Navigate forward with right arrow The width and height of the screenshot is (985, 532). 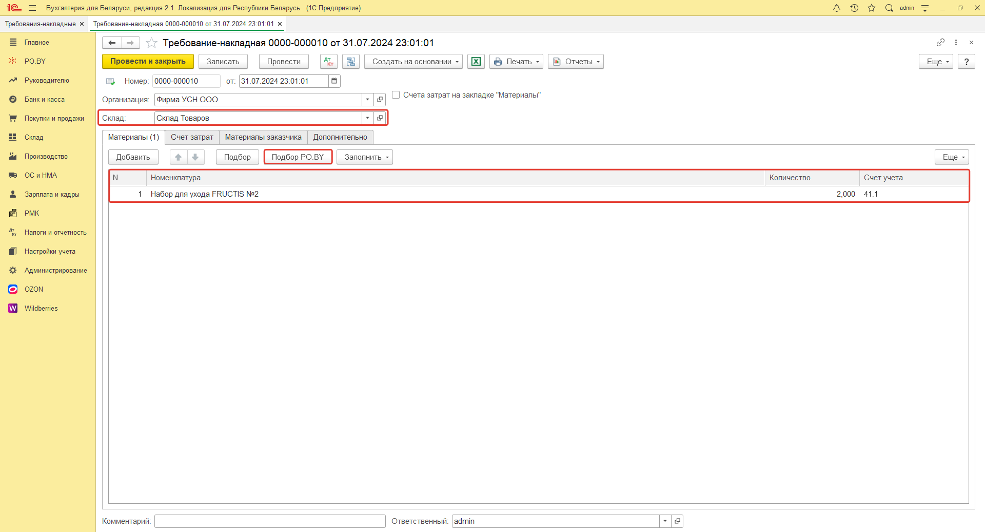(x=130, y=43)
